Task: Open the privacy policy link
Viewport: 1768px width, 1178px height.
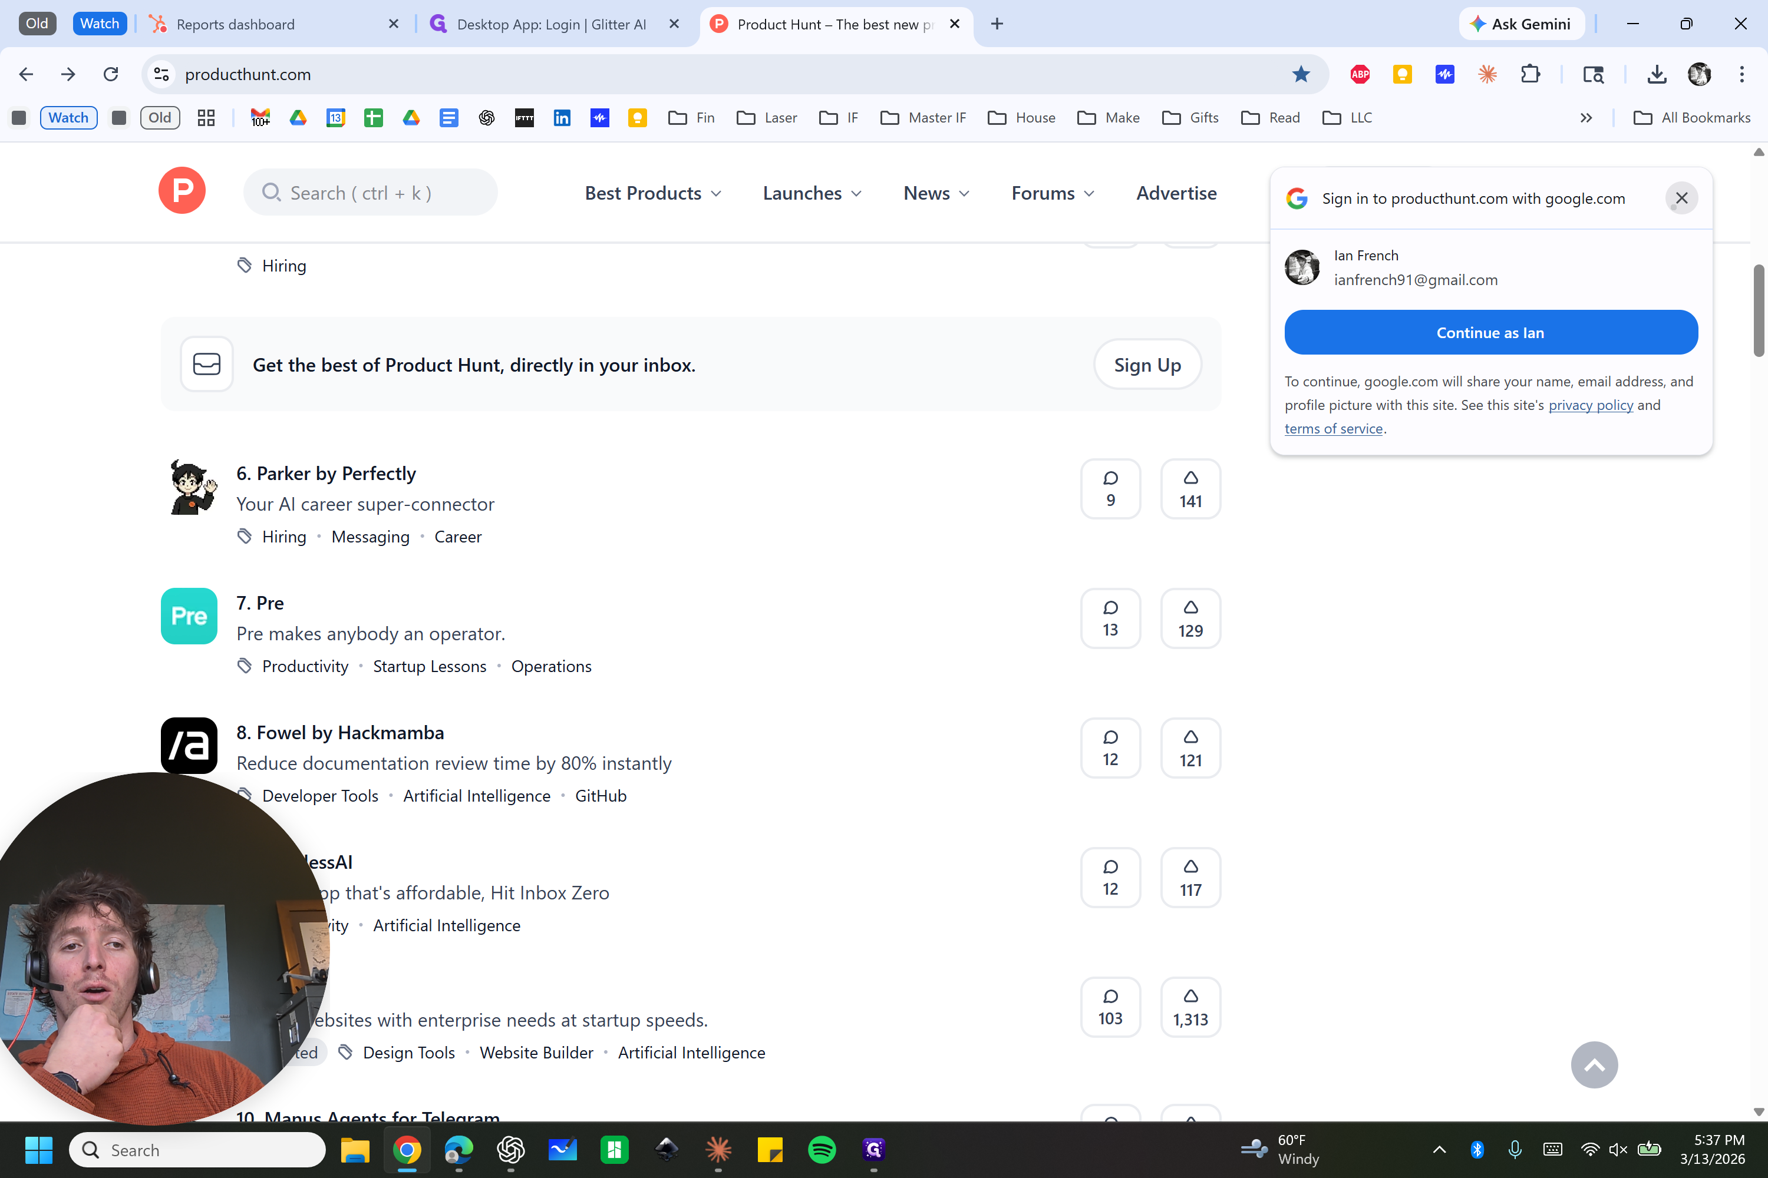Action: (1590, 405)
